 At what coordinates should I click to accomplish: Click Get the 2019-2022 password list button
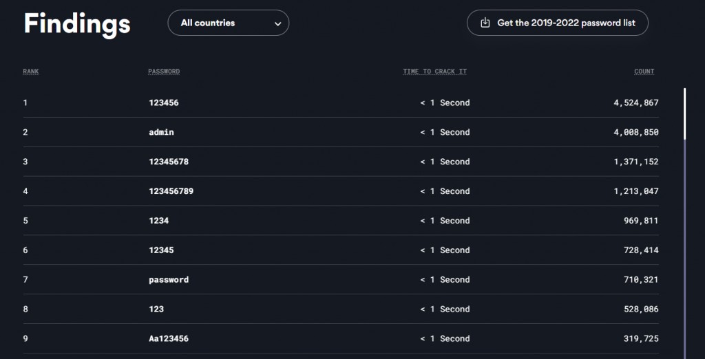557,23
